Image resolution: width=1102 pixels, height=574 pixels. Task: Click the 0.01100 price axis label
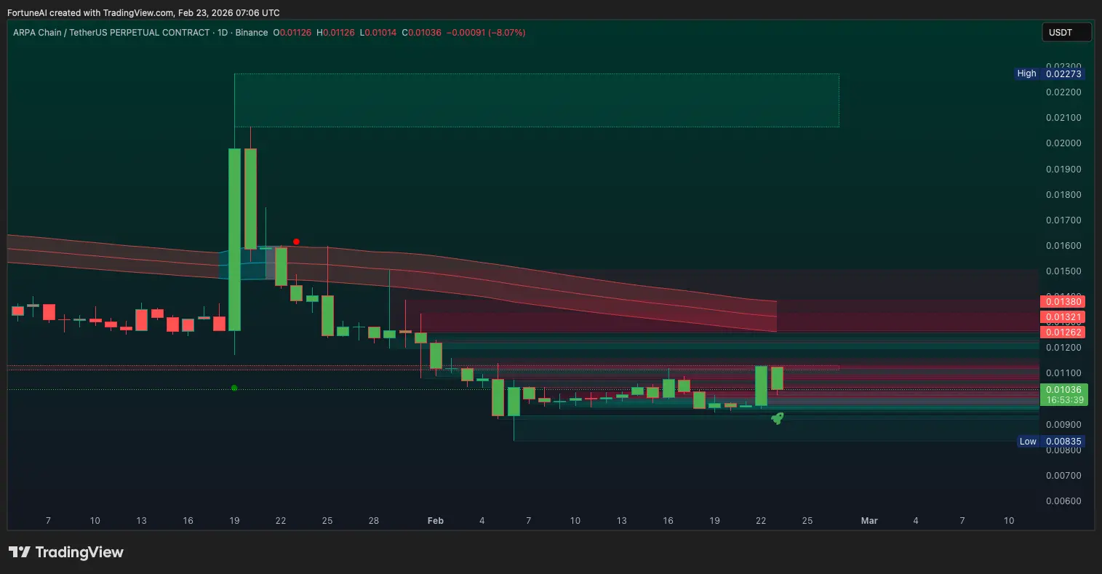click(1063, 373)
